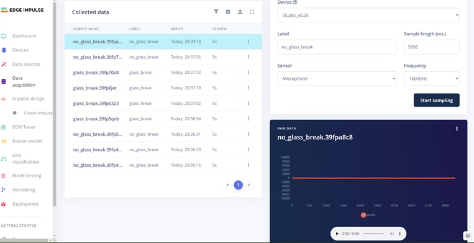Play the audio sample
This screenshot has width=474, height=243.
click(x=337, y=234)
